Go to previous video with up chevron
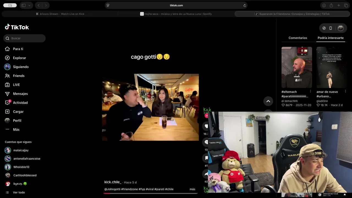352x198 pixels. pos(268,101)
